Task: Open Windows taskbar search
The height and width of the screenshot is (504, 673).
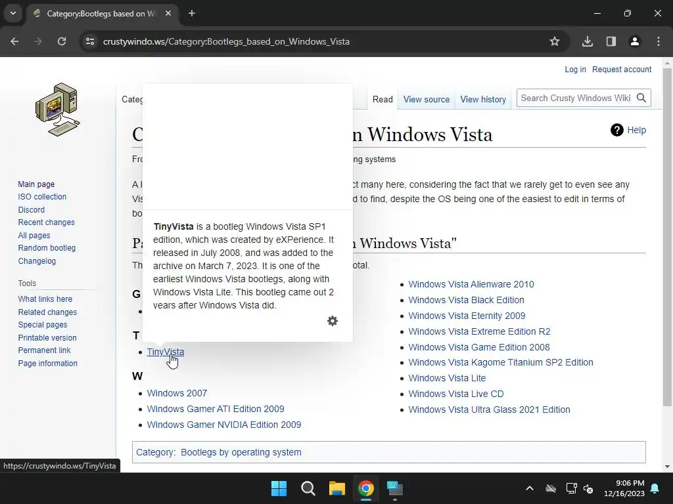Action: coord(308,488)
